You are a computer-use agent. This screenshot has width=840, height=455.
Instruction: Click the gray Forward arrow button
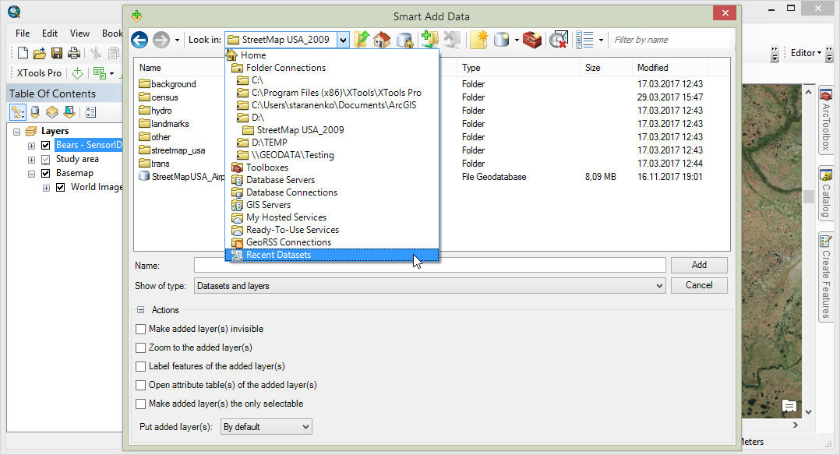[x=161, y=40]
